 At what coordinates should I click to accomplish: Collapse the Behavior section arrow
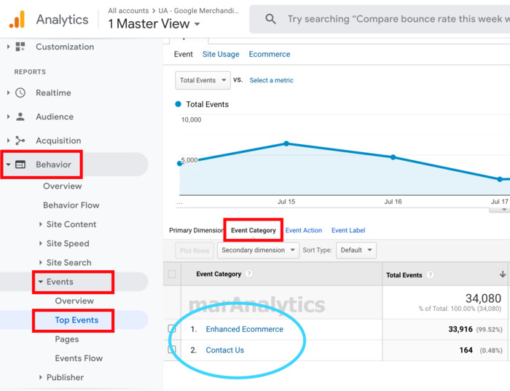pos(8,165)
